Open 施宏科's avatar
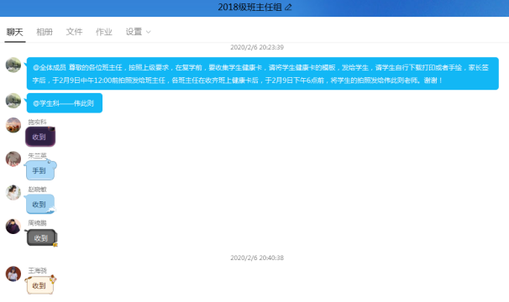 point(13,125)
